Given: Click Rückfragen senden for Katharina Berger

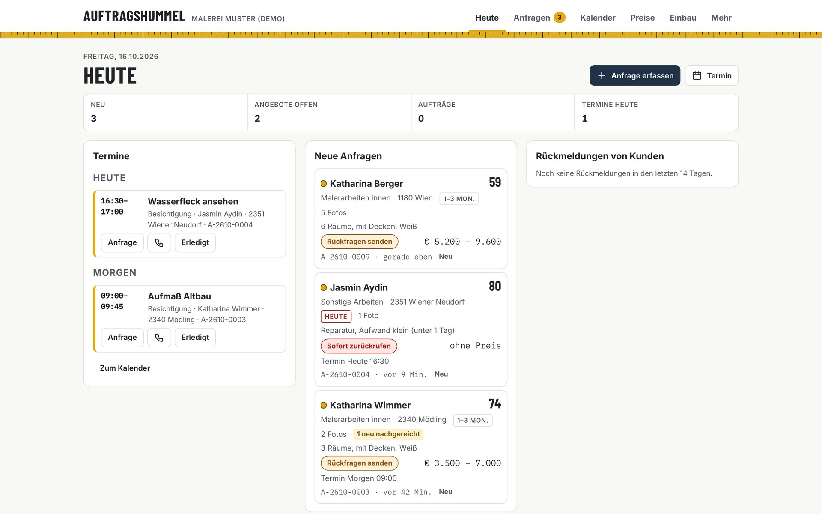Looking at the screenshot, I should coord(359,242).
